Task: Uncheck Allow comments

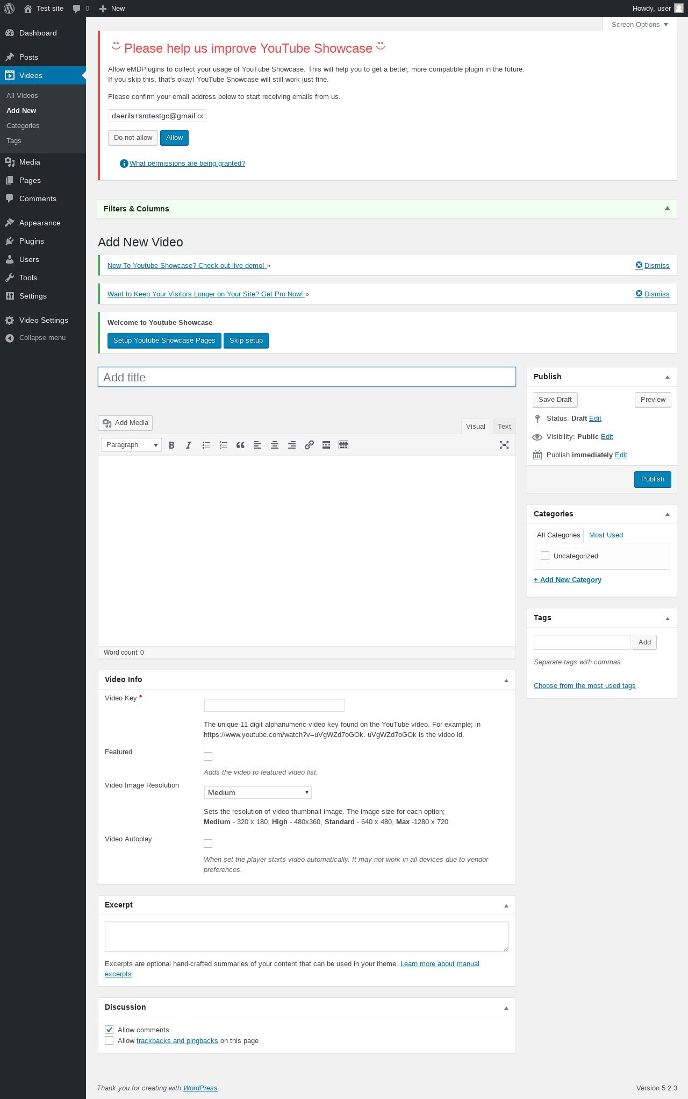Action: [x=109, y=1030]
